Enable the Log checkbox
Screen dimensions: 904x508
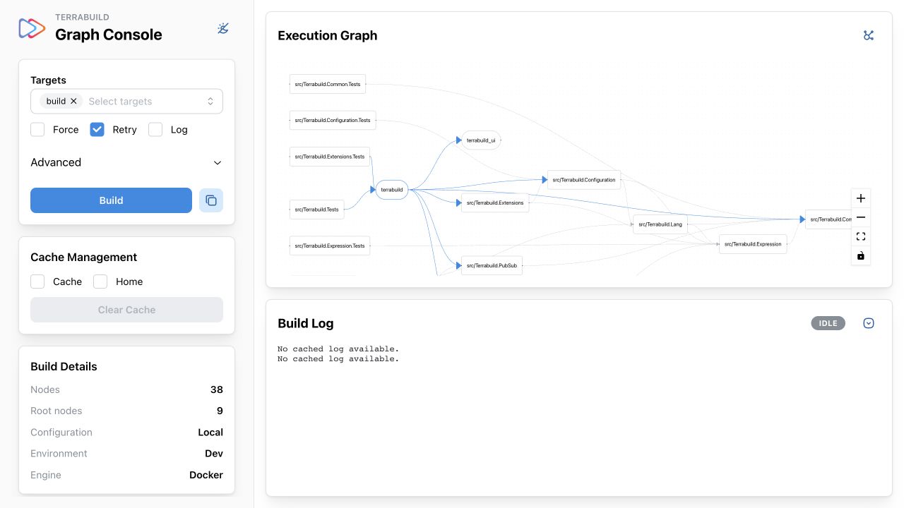coord(155,130)
